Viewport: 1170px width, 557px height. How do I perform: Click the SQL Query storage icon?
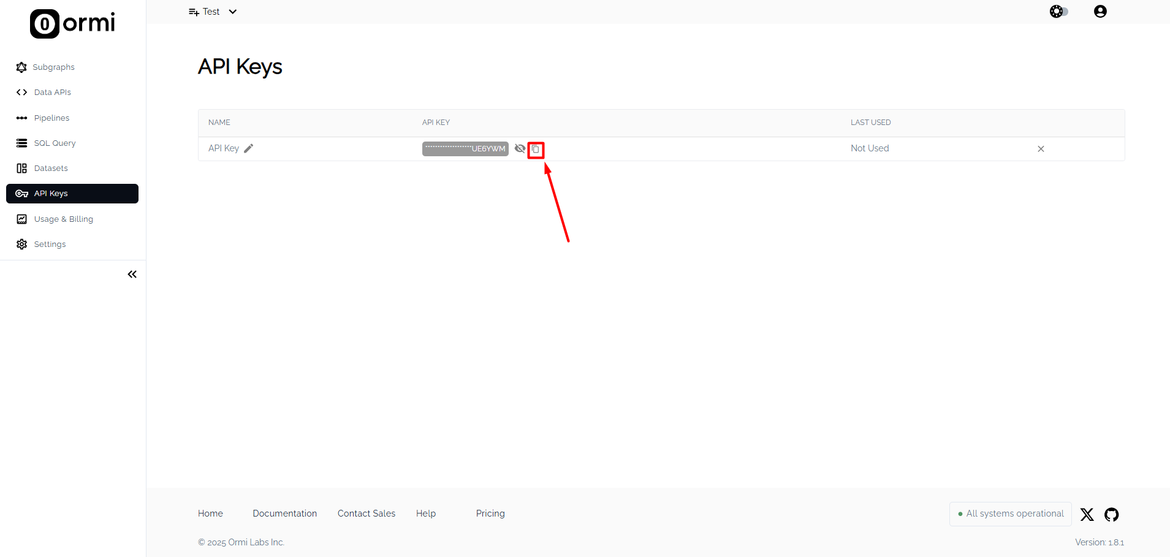click(21, 143)
